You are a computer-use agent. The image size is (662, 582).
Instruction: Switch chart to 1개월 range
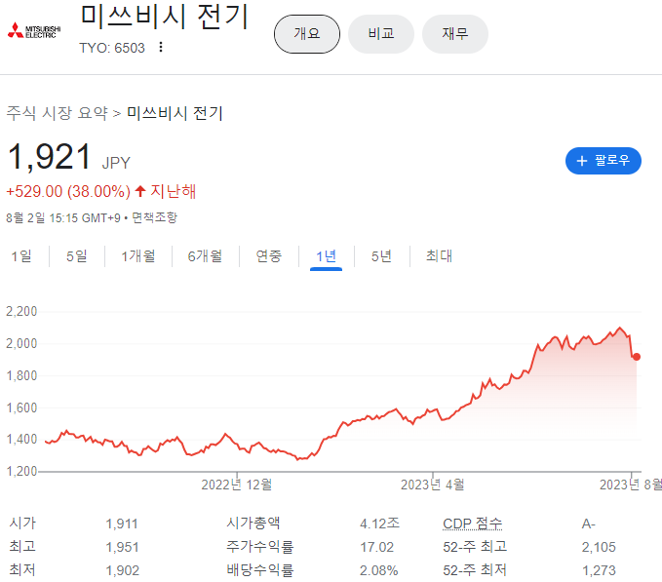tap(138, 255)
